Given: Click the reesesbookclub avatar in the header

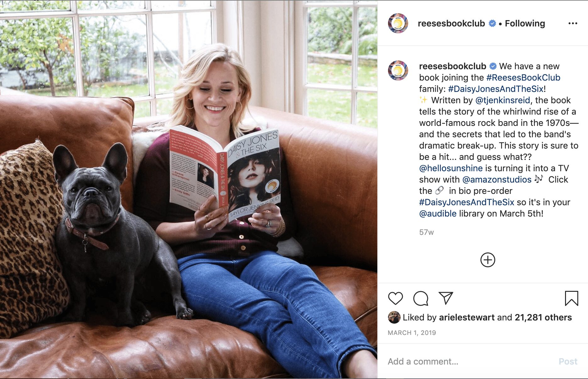Looking at the screenshot, I should 398,23.
